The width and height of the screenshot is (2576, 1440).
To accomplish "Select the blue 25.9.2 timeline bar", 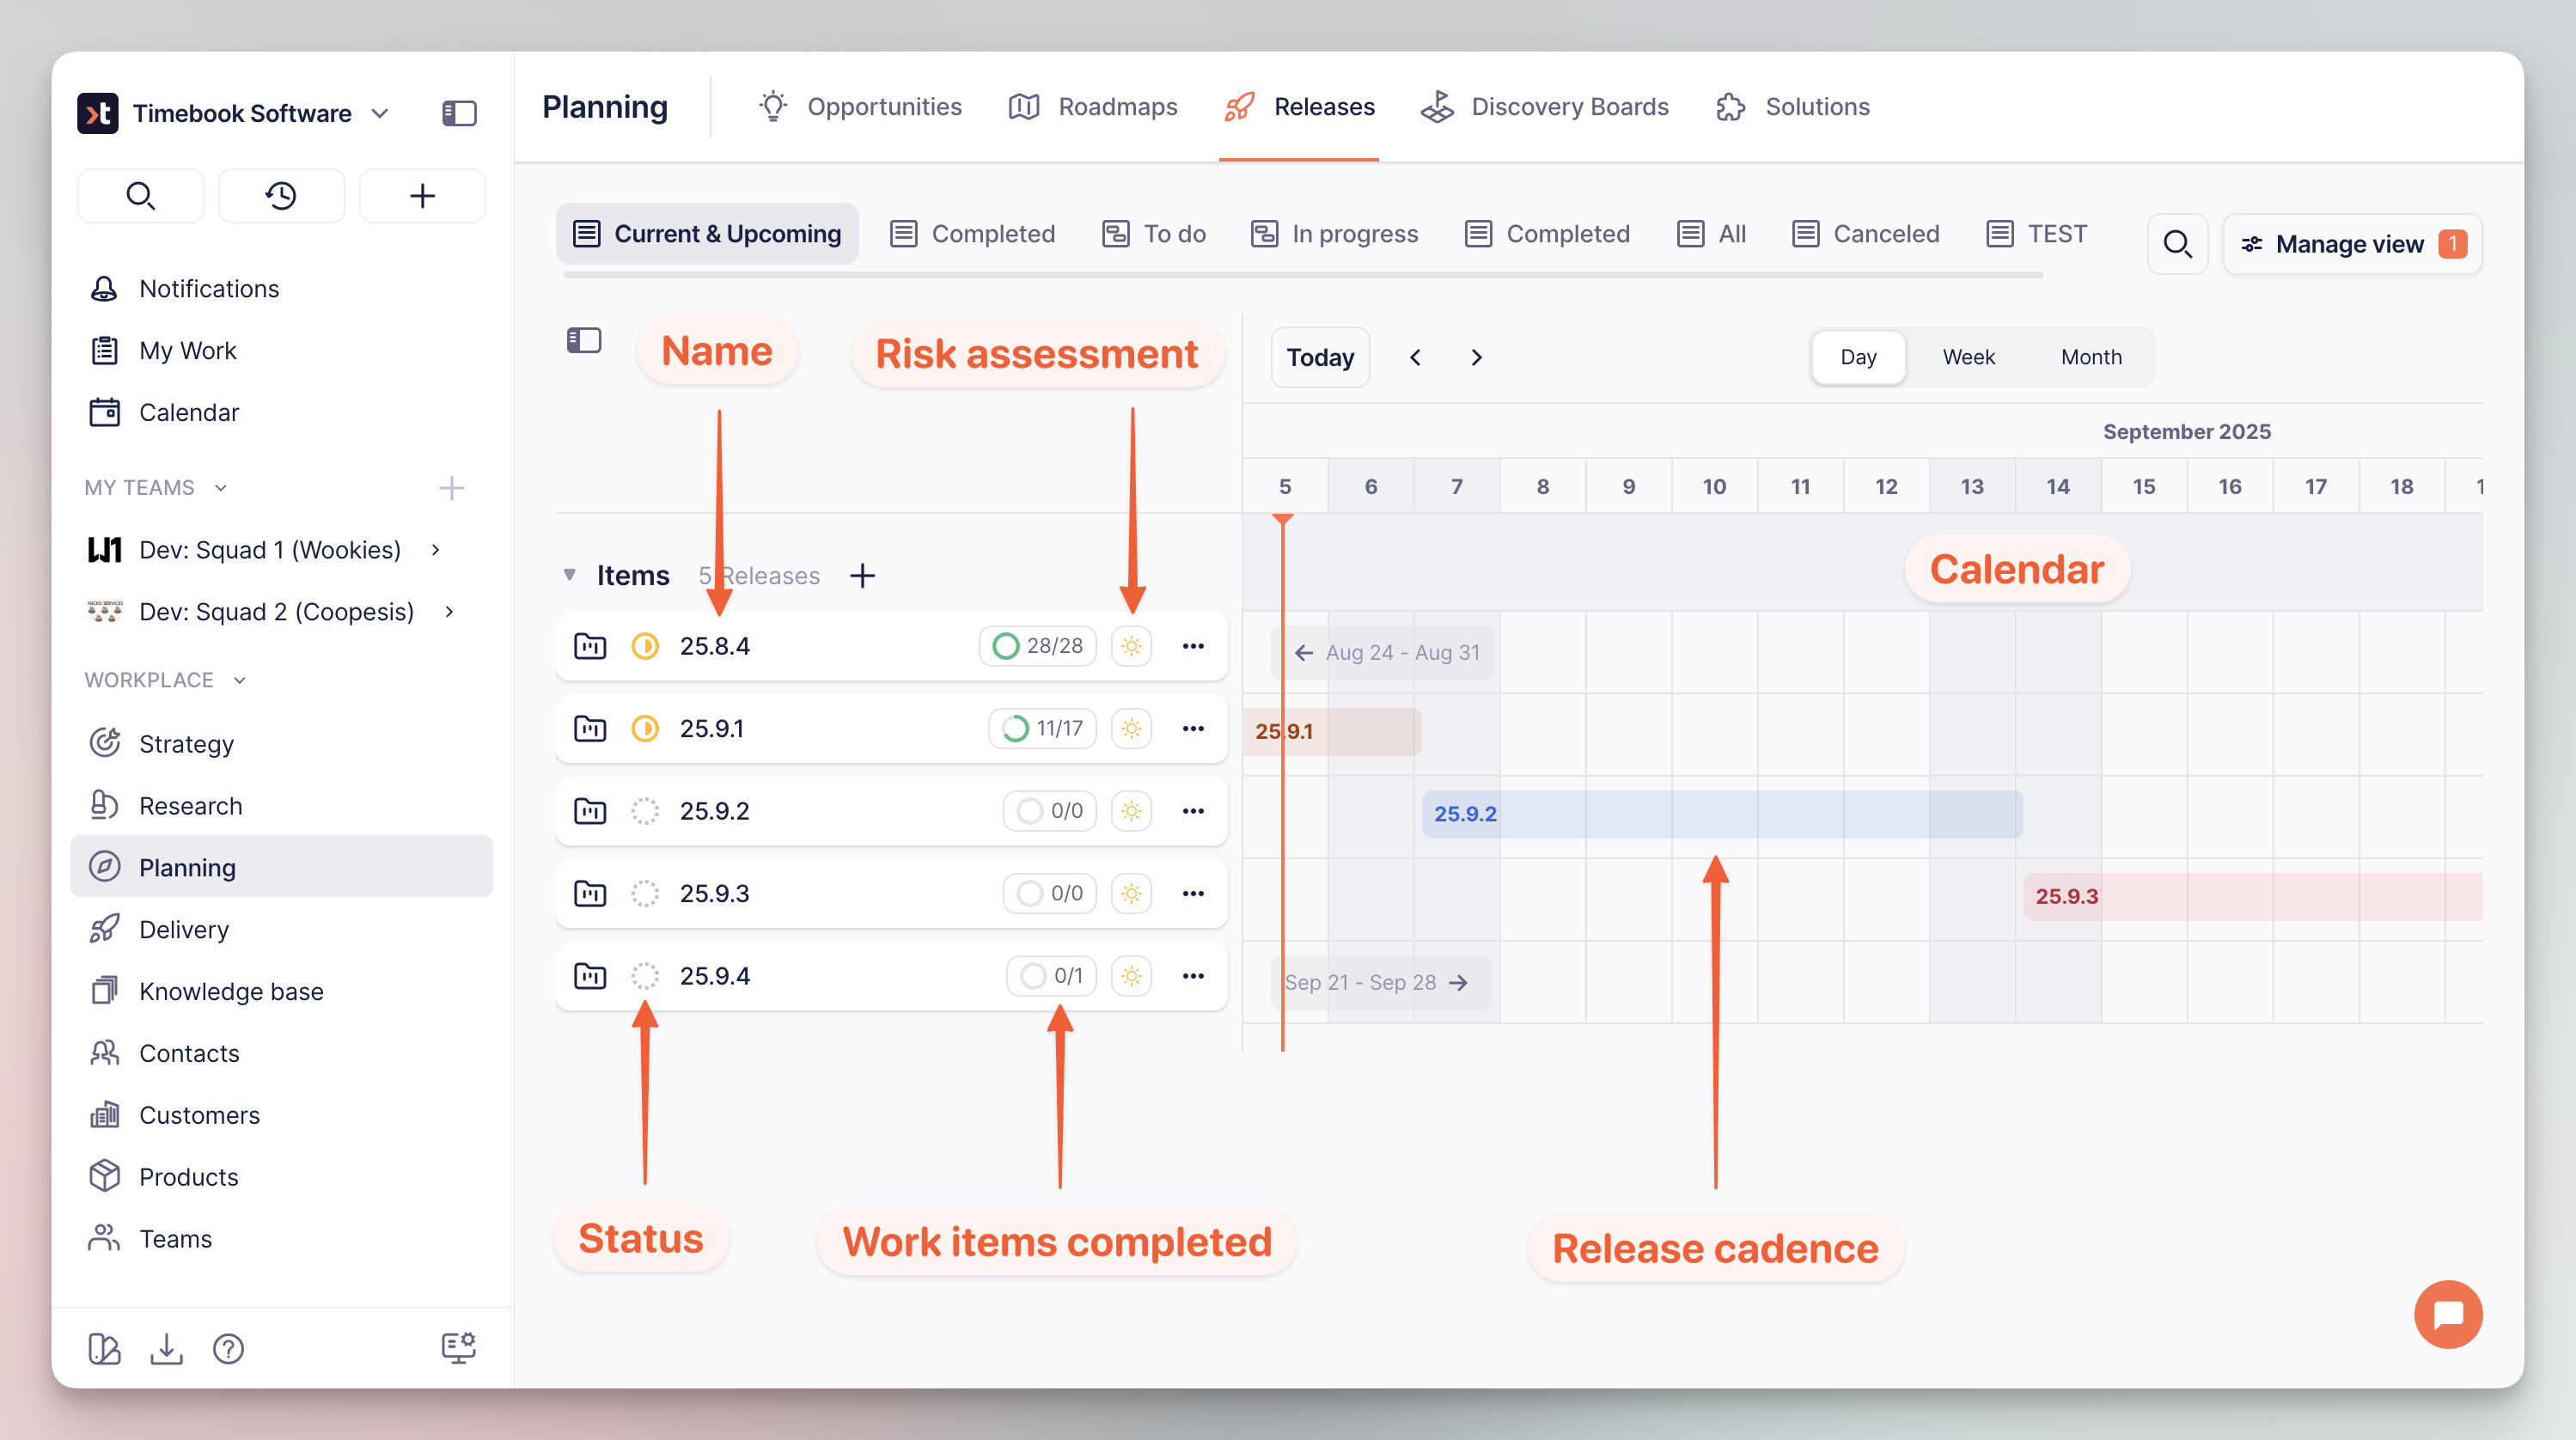I will click(1721, 814).
